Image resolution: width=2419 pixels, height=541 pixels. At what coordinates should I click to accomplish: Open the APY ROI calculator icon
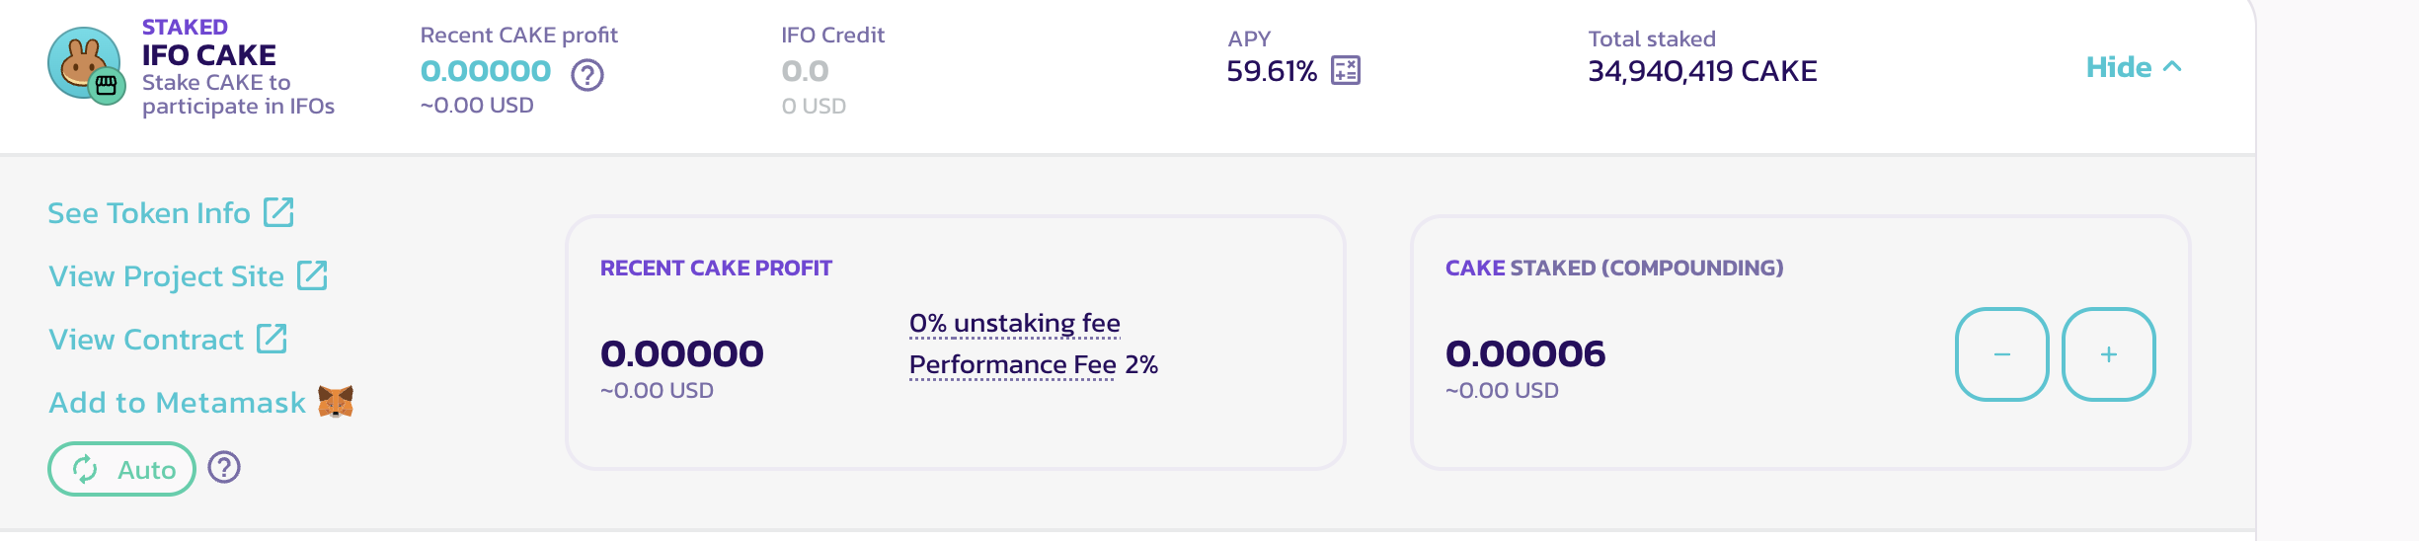[x=1346, y=70]
